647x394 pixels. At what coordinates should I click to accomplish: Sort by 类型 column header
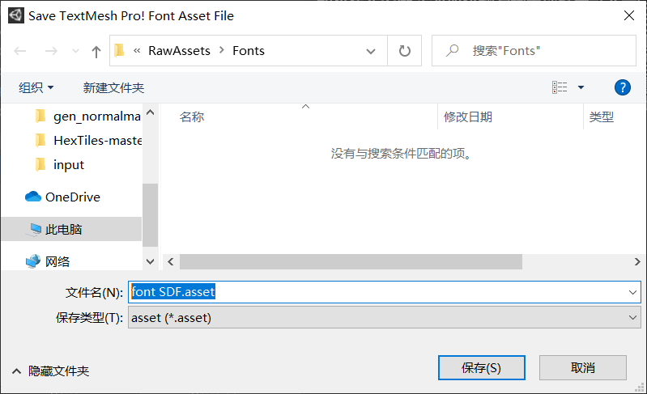pyautogui.click(x=601, y=117)
